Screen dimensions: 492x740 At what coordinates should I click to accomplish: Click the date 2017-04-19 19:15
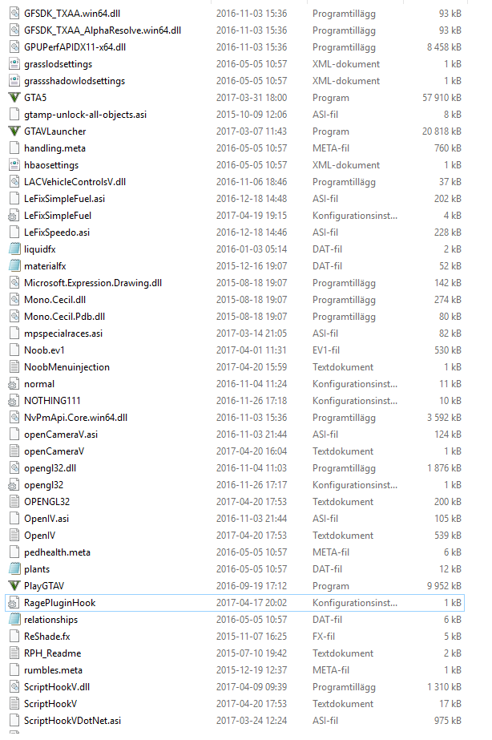[x=252, y=216]
